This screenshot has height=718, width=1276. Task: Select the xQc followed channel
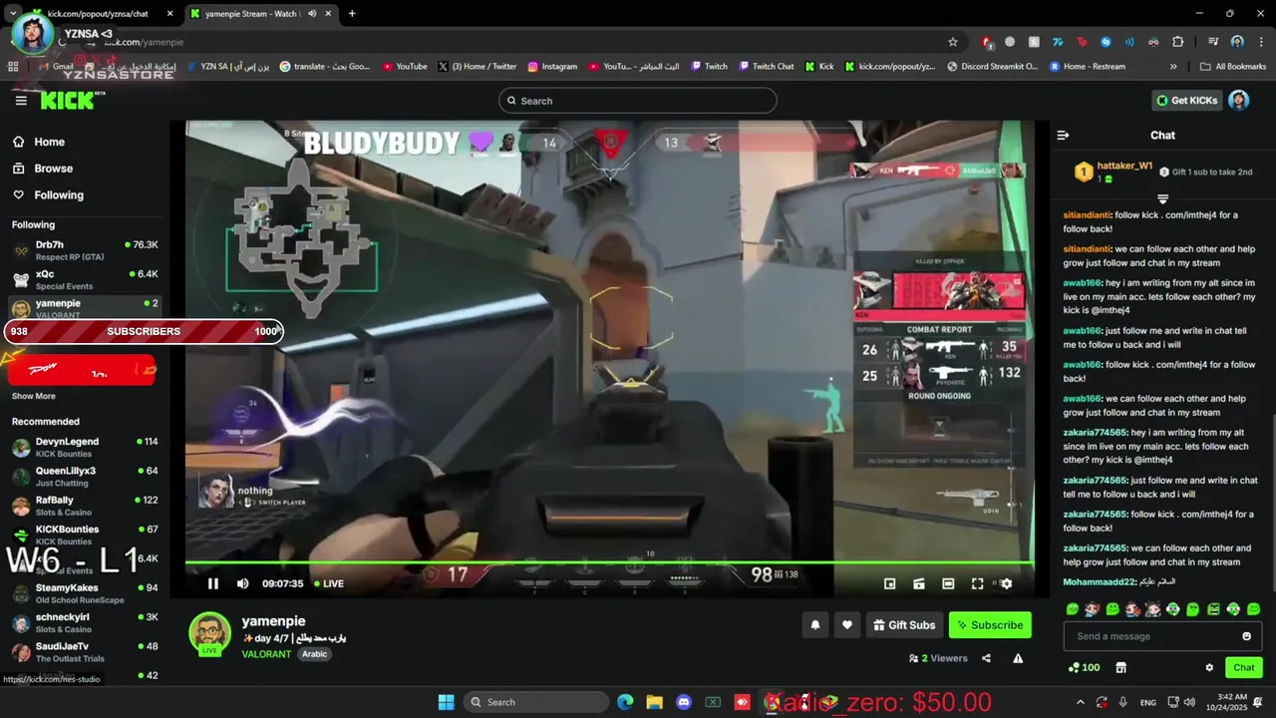point(85,278)
